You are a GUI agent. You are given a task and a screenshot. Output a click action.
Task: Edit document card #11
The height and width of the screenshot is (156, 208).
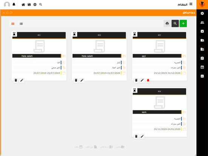coord(22,80)
